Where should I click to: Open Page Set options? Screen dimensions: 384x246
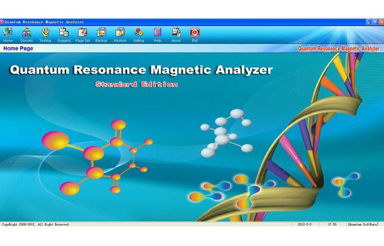[x=83, y=34]
